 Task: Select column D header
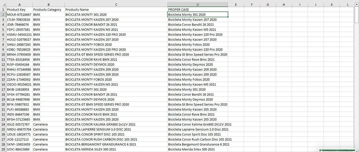tap(198, 4)
